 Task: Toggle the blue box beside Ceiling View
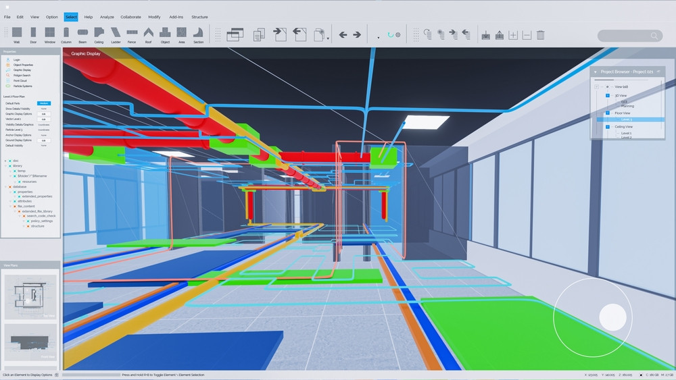[x=608, y=126]
